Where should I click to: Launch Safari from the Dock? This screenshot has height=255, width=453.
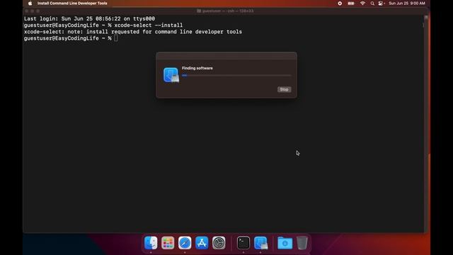click(185, 243)
